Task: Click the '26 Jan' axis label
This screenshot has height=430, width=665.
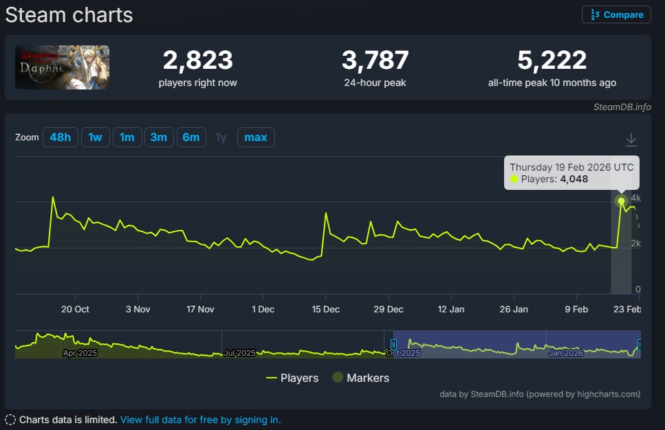Action: click(x=514, y=310)
